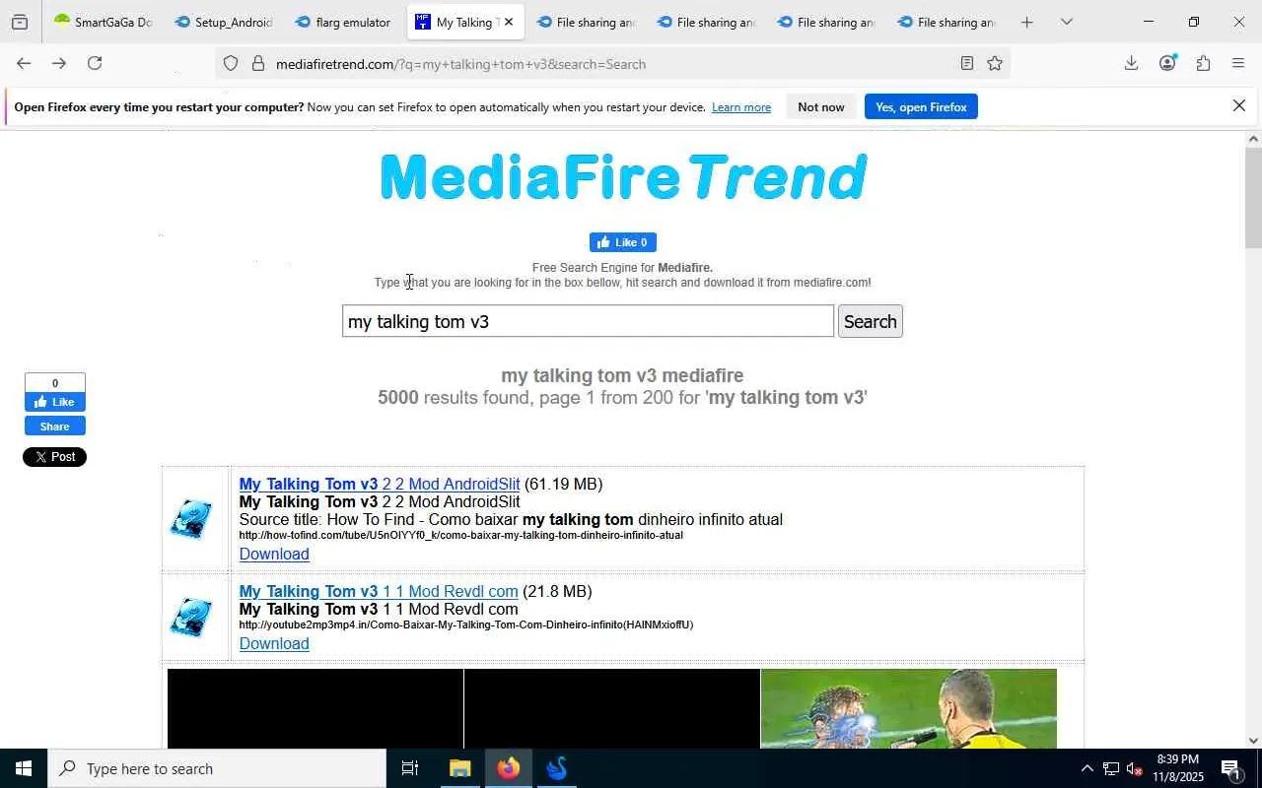Dismiss the Firefox startup notification bar

click(1239, 105)
